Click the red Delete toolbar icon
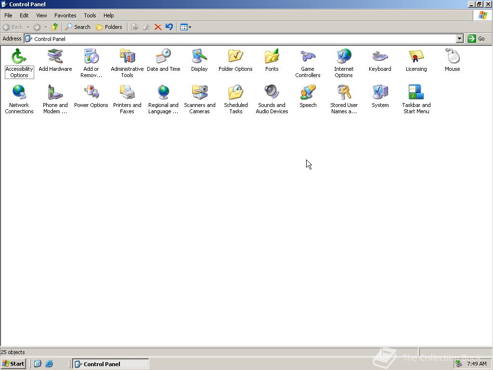The height and width of the screenshot is (370, 493). pos(158,27)
